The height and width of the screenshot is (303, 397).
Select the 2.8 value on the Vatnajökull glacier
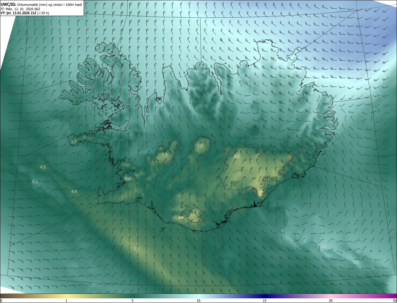[x=237, y=156]
